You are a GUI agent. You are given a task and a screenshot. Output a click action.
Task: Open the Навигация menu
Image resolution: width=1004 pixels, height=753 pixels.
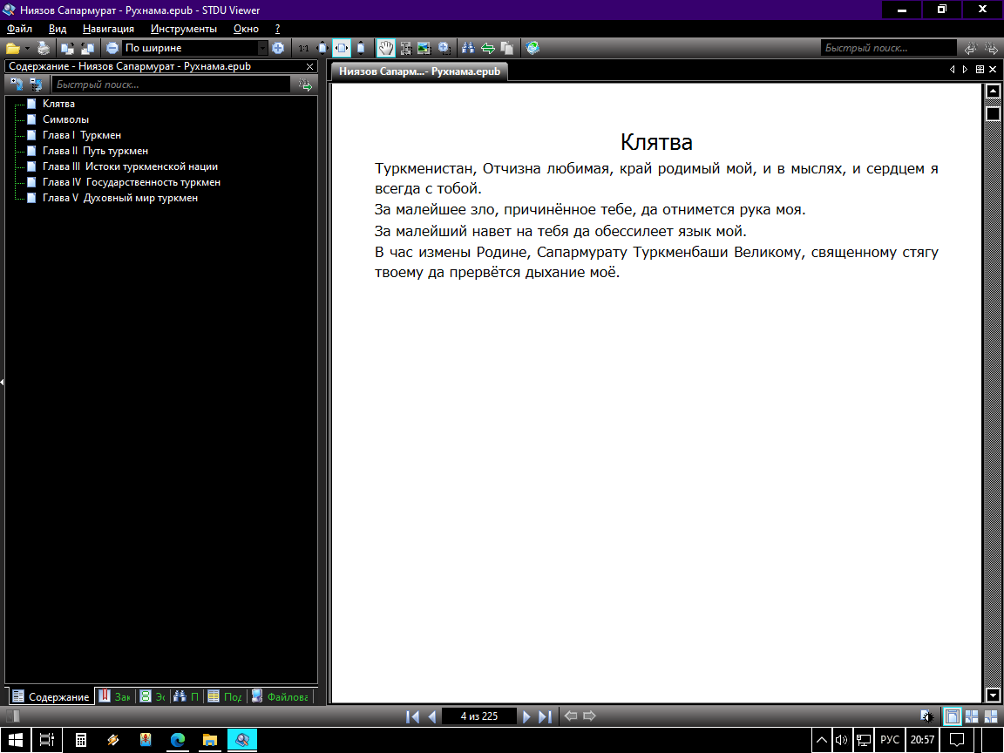point(108,29)
